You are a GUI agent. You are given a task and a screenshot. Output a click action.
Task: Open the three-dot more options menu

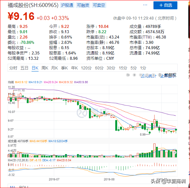pyautogui.click(x=145, y=5)
